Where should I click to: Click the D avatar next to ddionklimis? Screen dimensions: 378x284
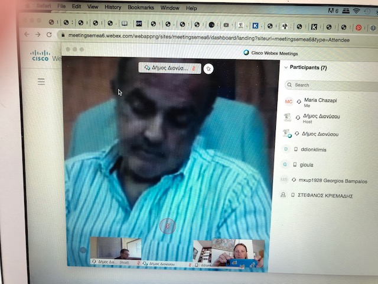[x=286, y=149]
